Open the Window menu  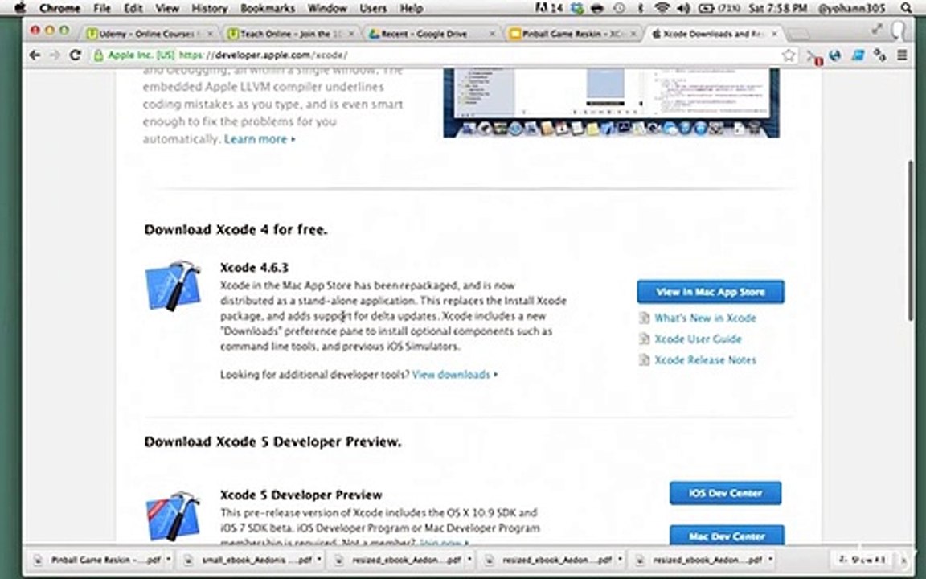pos(327,8)
